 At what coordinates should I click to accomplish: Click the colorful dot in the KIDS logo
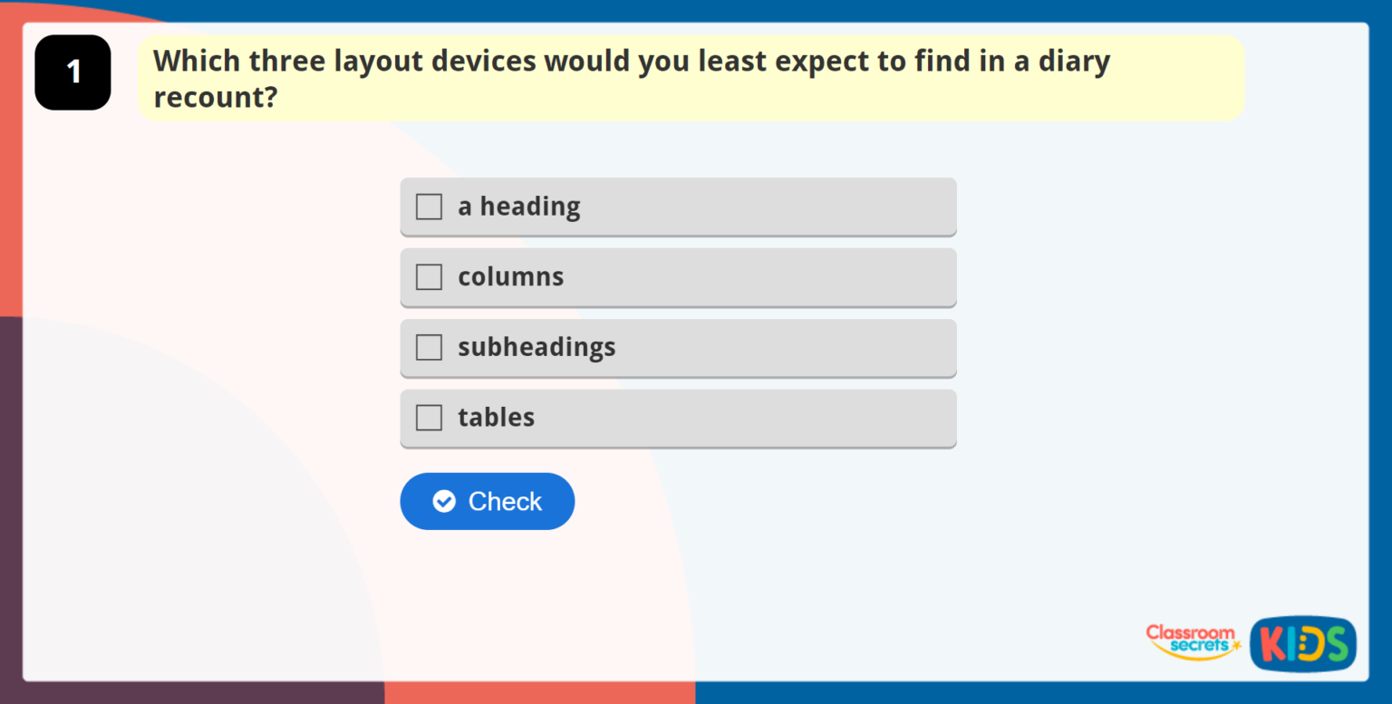tap(1302, 643)
